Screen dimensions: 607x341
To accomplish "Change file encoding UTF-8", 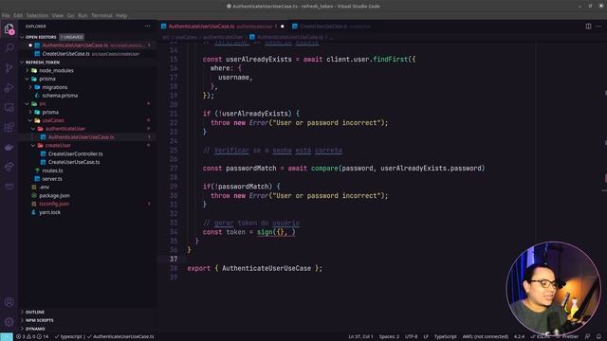I will pos(411,337).
